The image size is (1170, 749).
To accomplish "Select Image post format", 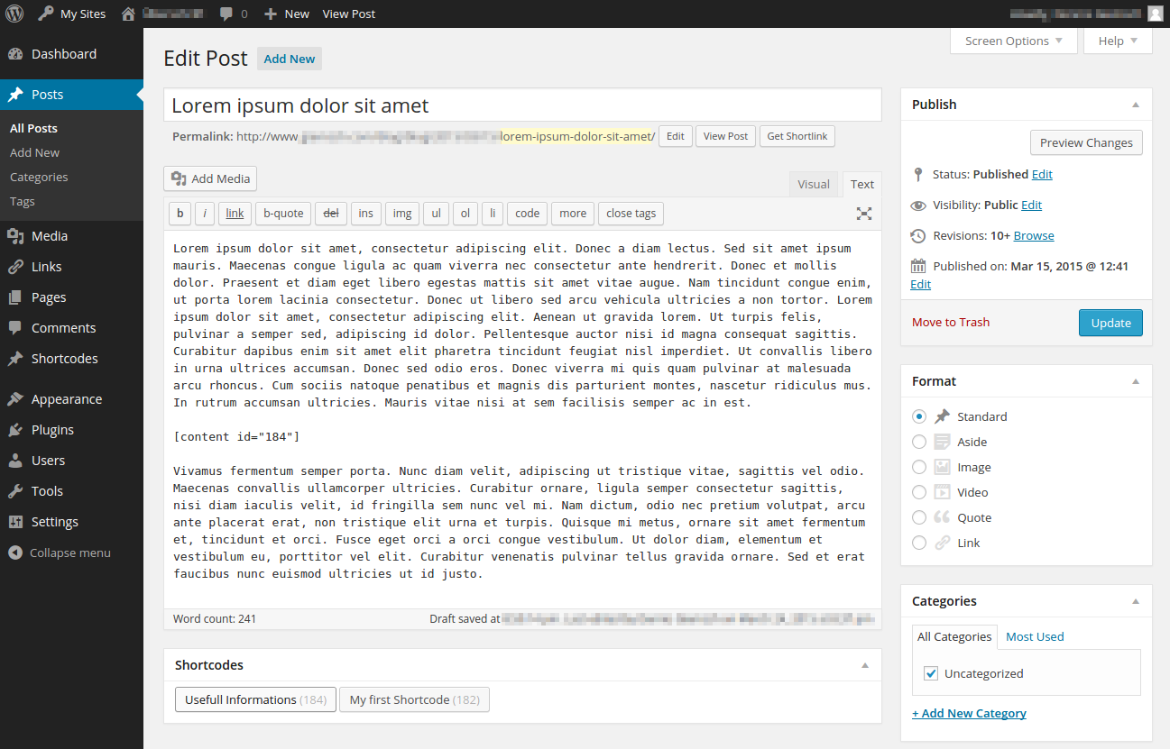I will coord(919,467).
